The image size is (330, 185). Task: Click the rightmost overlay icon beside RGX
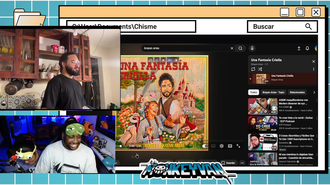176,60
